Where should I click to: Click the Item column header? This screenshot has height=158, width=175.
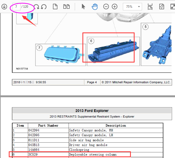(20, 126)
